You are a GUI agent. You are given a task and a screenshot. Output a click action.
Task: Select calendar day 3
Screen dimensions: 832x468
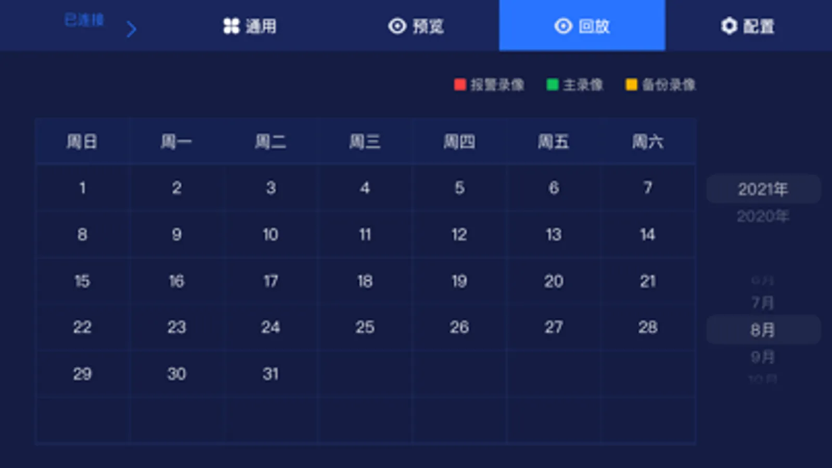[x=271, y=188]
